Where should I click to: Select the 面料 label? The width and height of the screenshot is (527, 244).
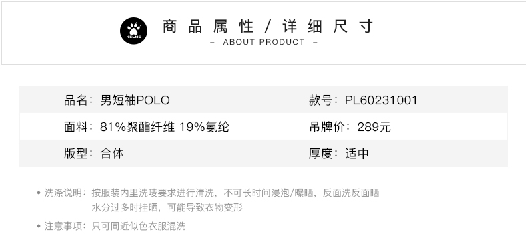pos(76,127)
